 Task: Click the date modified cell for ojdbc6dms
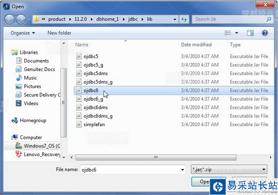coord(200,107)
